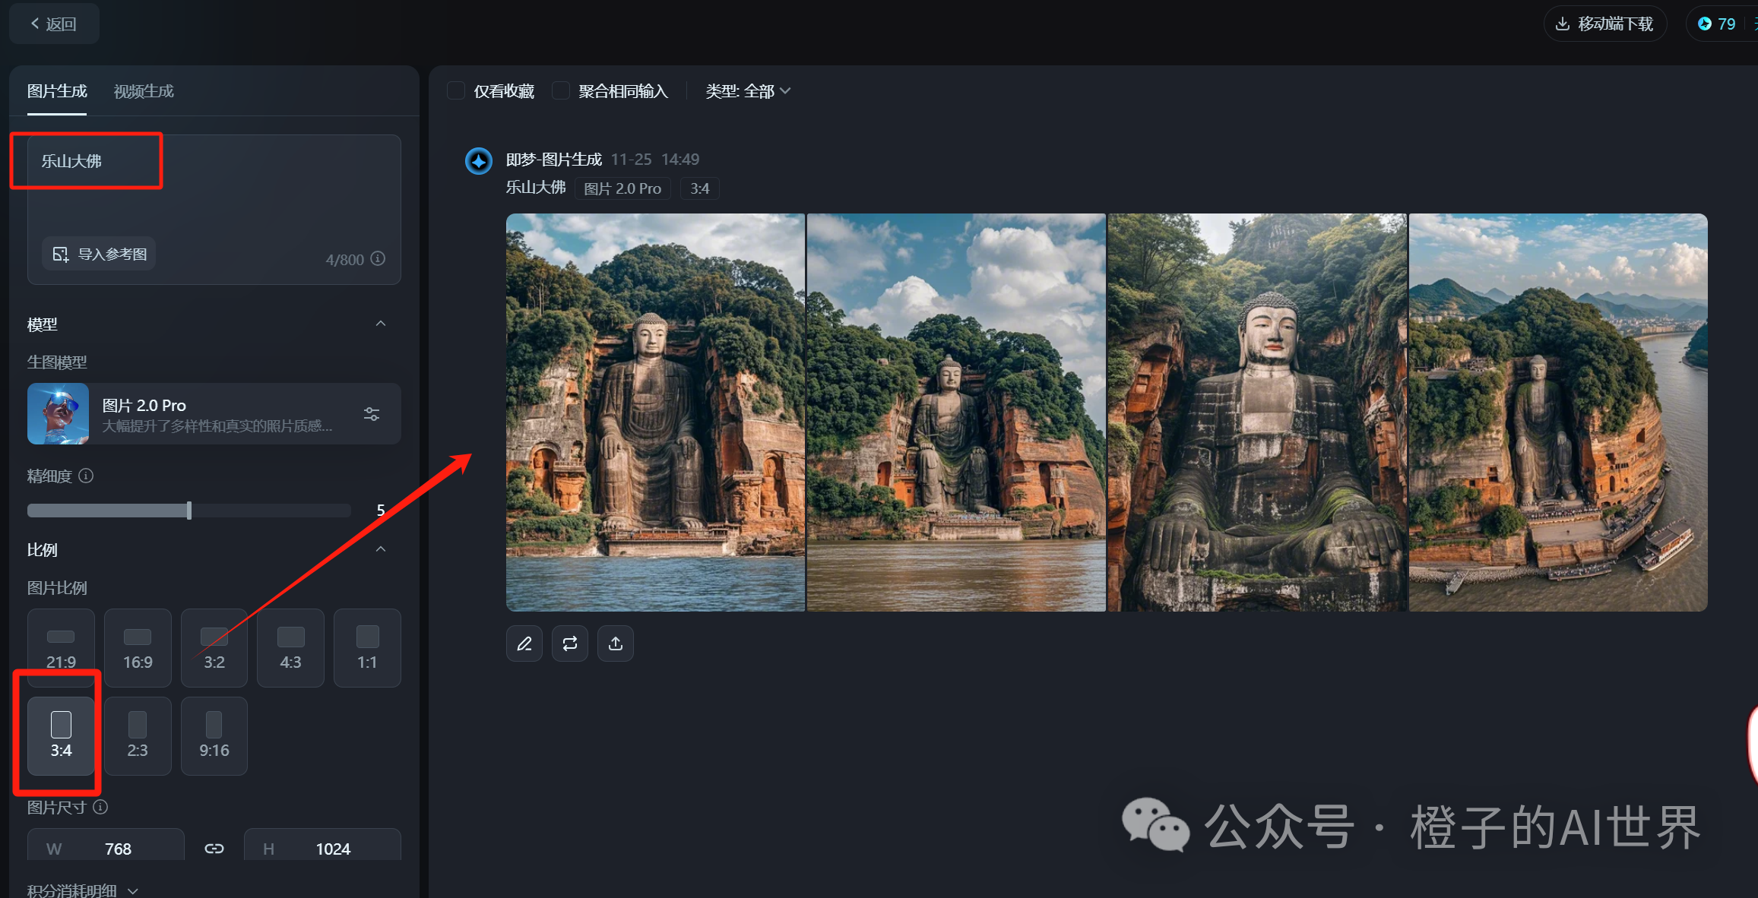Click the 导入参考图 button
The height and width of the screenshot is (898, 1758).
pos(100,254)
